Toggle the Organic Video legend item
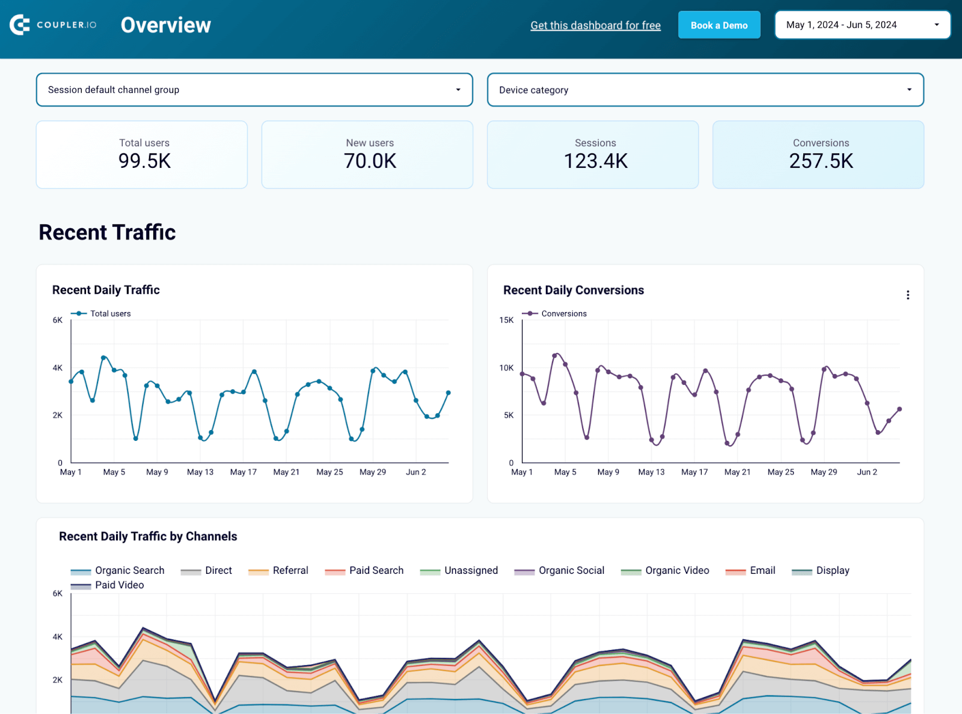The image size is (962, 714). click(x=665, y=570)
